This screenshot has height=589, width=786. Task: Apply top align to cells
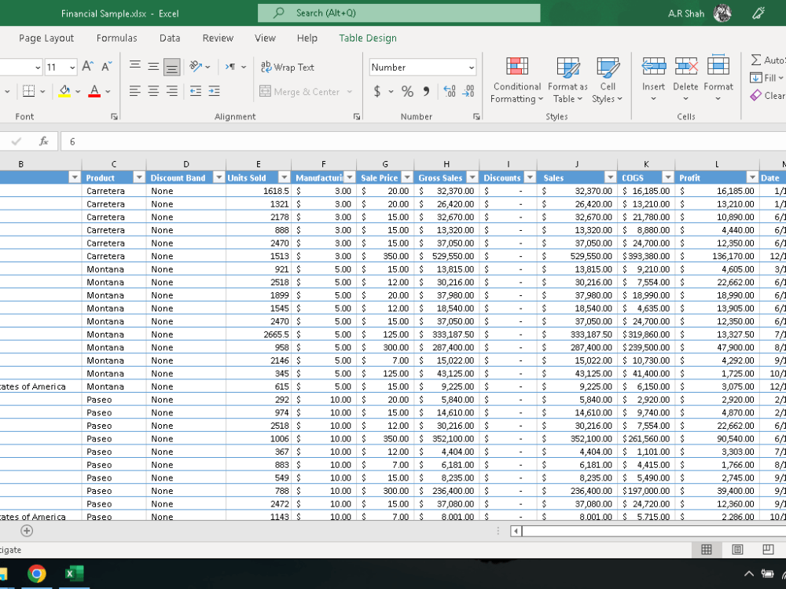135,66
